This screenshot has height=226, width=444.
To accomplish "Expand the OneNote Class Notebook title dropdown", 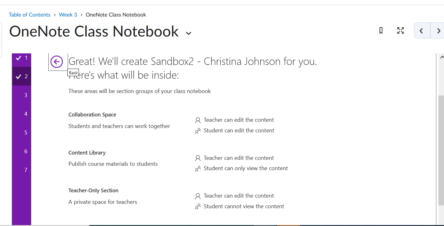I will click(188, 33).
